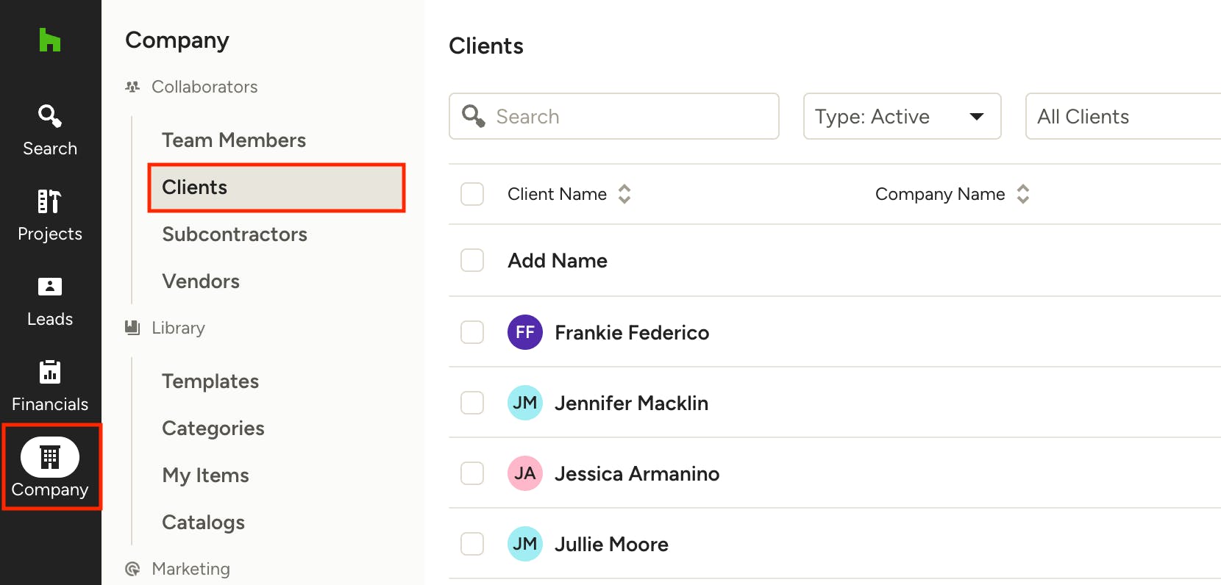The width and height of the screenshot is (1221, 585).
Task: Open the Projects section icon
Action: coord(50,201)
